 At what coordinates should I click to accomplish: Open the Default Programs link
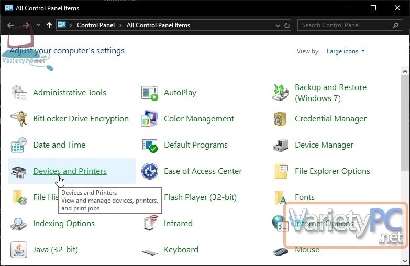click(196, 145)
